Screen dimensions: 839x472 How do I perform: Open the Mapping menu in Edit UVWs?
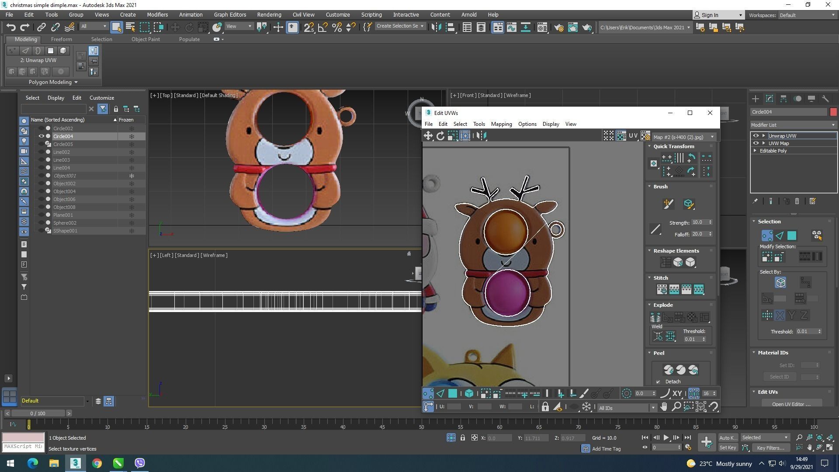pos(501,124)
